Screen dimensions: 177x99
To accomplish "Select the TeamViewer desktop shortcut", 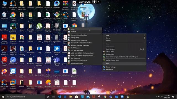I will [x=13, y=72].
